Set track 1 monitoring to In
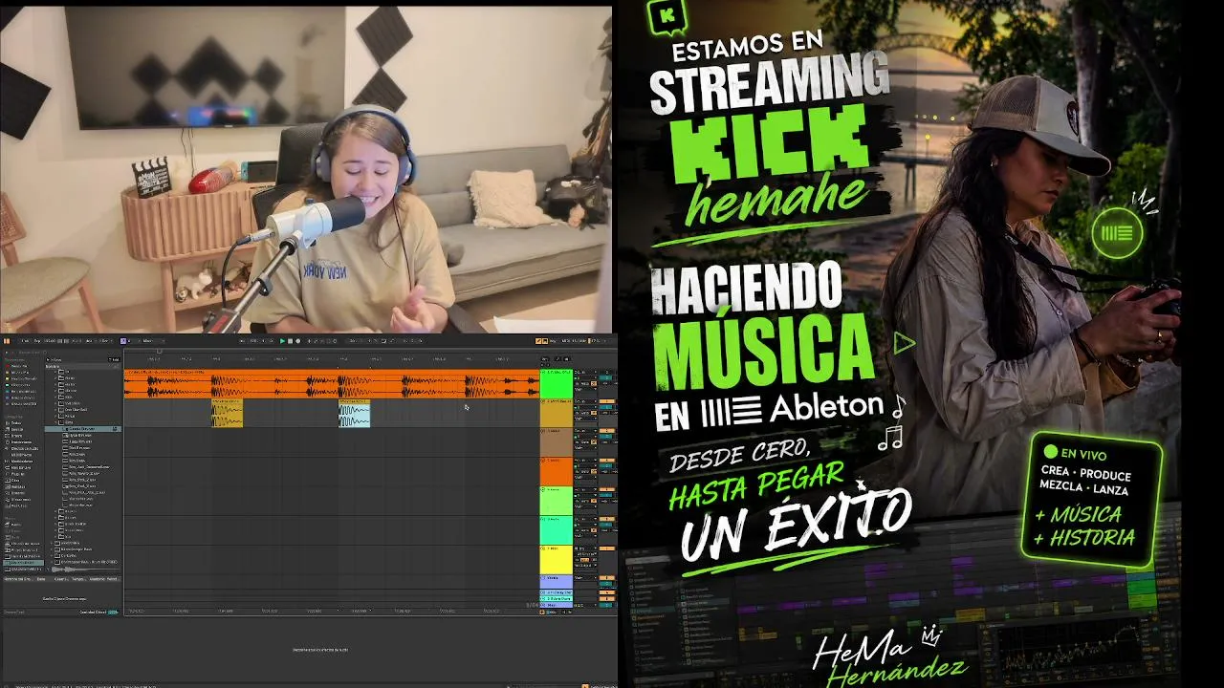This screenshot has height=688, width=1224. pos(577,386)
